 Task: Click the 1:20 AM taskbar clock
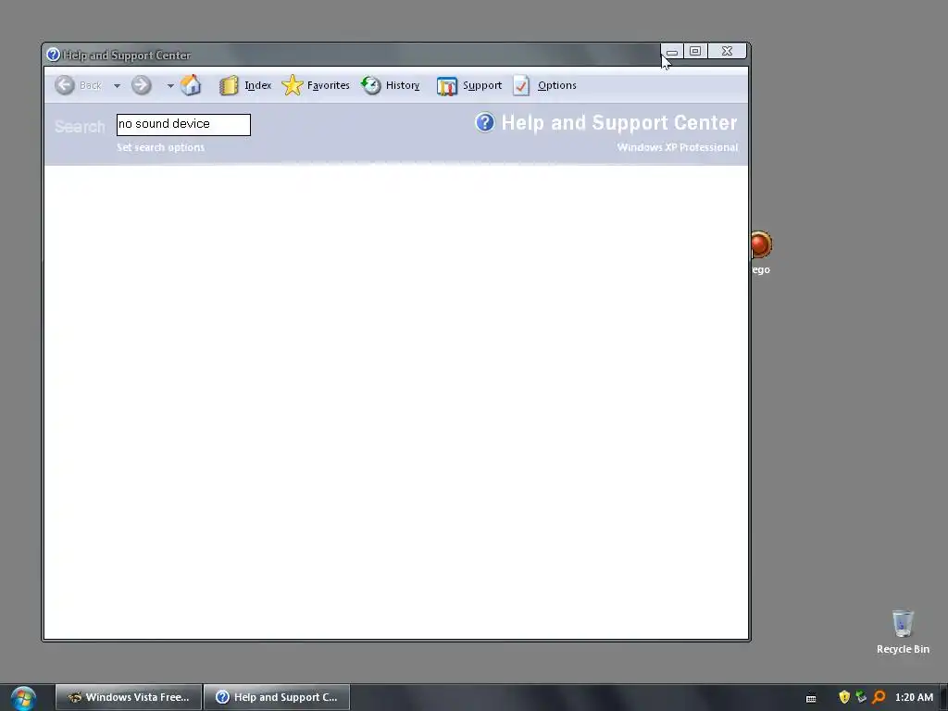(x=914, y=697)
